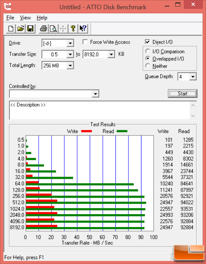
Task: Click the ATTO application icon in title bar
Action: point(8,7)
